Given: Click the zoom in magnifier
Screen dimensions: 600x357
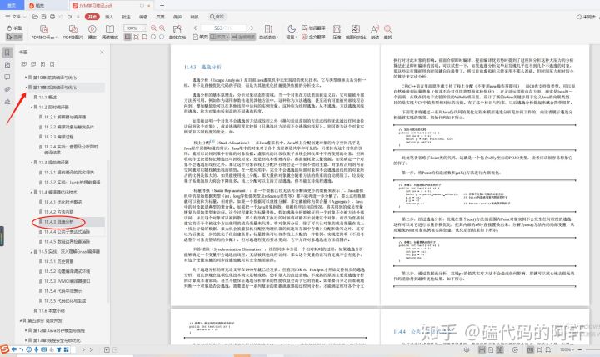Looking at the screenshot, I should tap(162, 28).
